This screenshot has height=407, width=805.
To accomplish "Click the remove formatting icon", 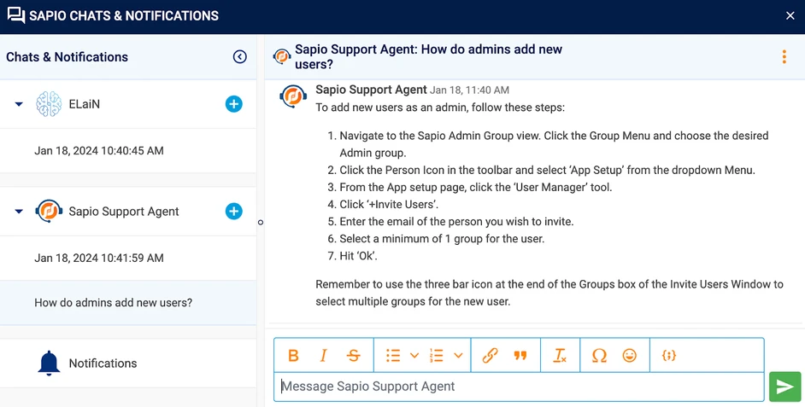I will pyautogui.click(x=560, y=356).
